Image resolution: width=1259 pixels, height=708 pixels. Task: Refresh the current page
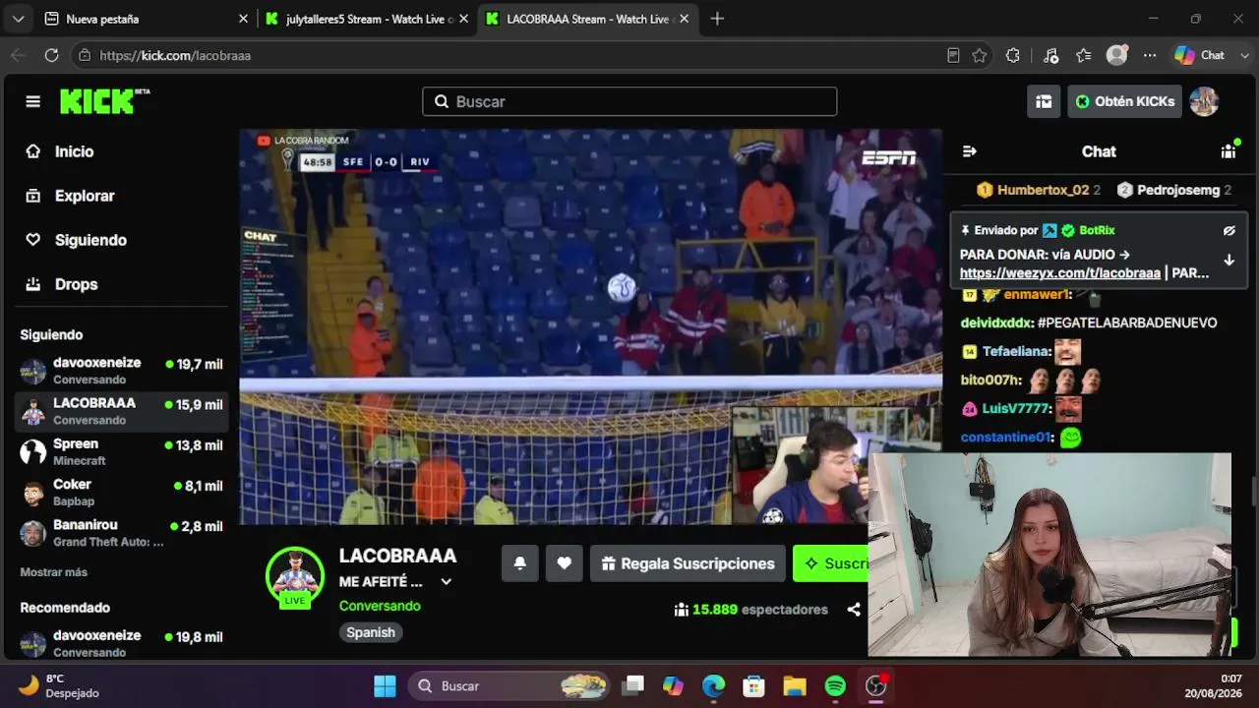[51, 55]
